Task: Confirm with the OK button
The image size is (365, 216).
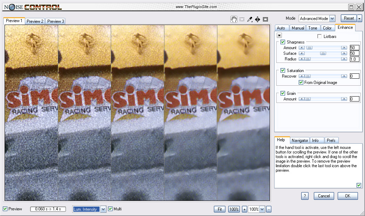Action: click(348, 196)
